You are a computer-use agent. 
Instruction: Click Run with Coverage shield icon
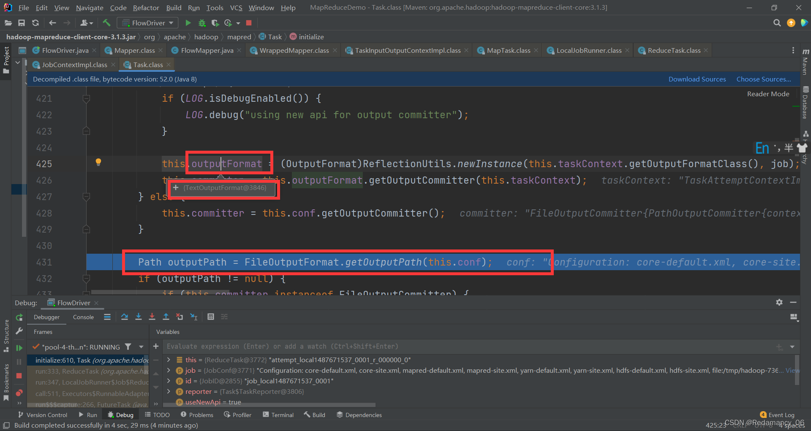[215, 23]
